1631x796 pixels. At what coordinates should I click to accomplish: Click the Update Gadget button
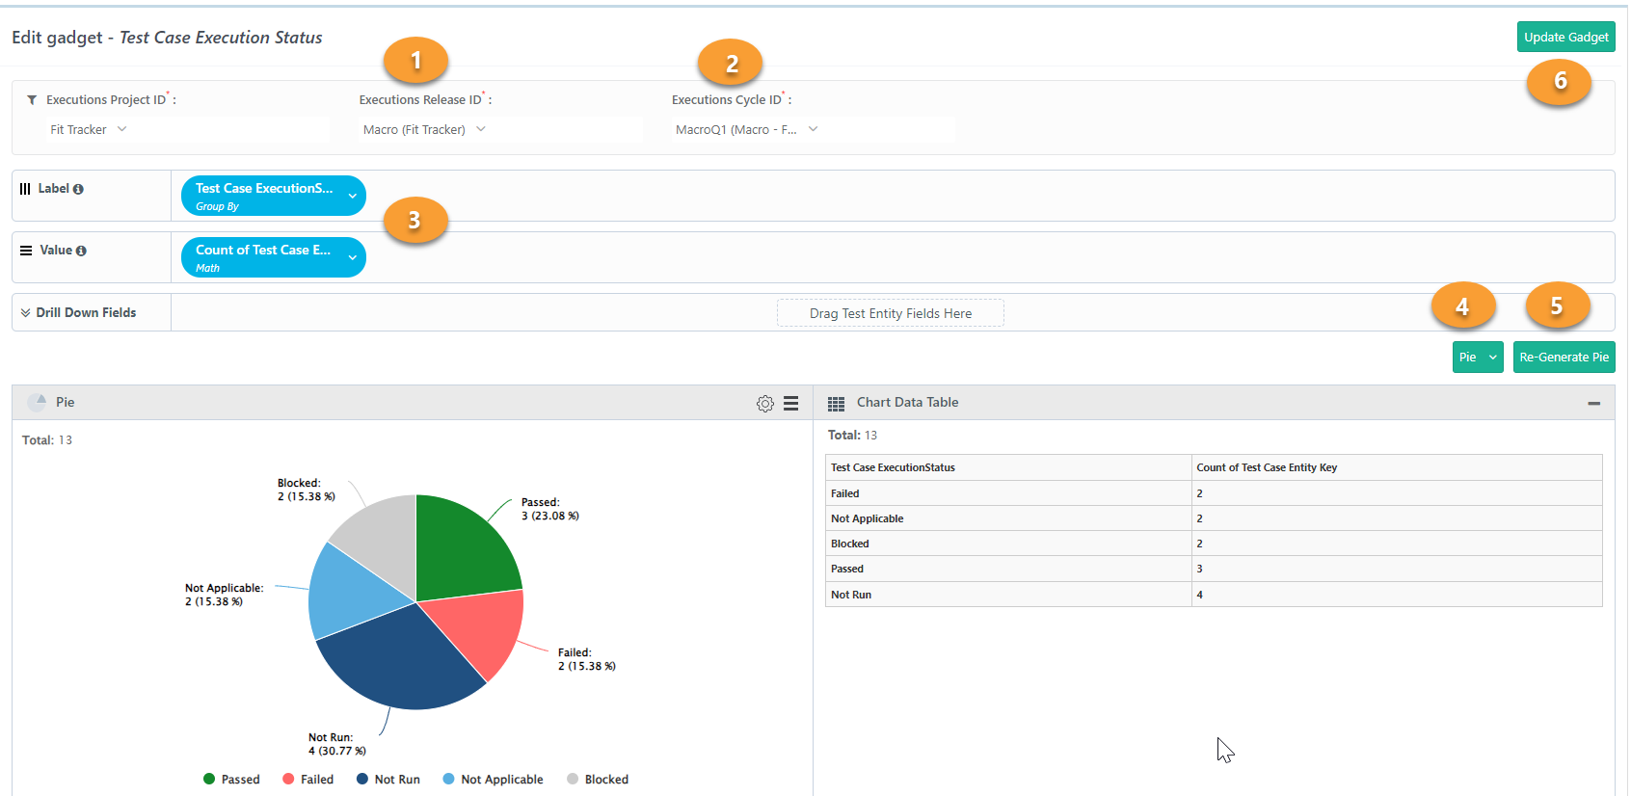tap(1566, 37)
